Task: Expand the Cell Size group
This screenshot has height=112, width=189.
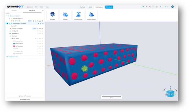Action: tap(10, 31)
